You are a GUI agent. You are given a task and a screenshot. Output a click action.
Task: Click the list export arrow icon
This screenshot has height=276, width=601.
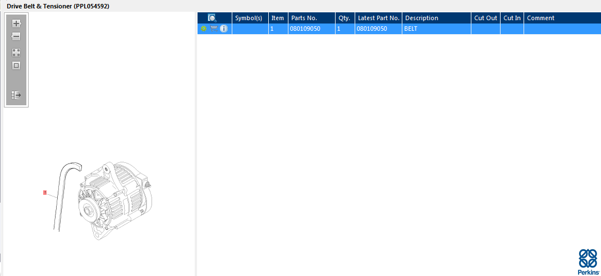(16, 95)
